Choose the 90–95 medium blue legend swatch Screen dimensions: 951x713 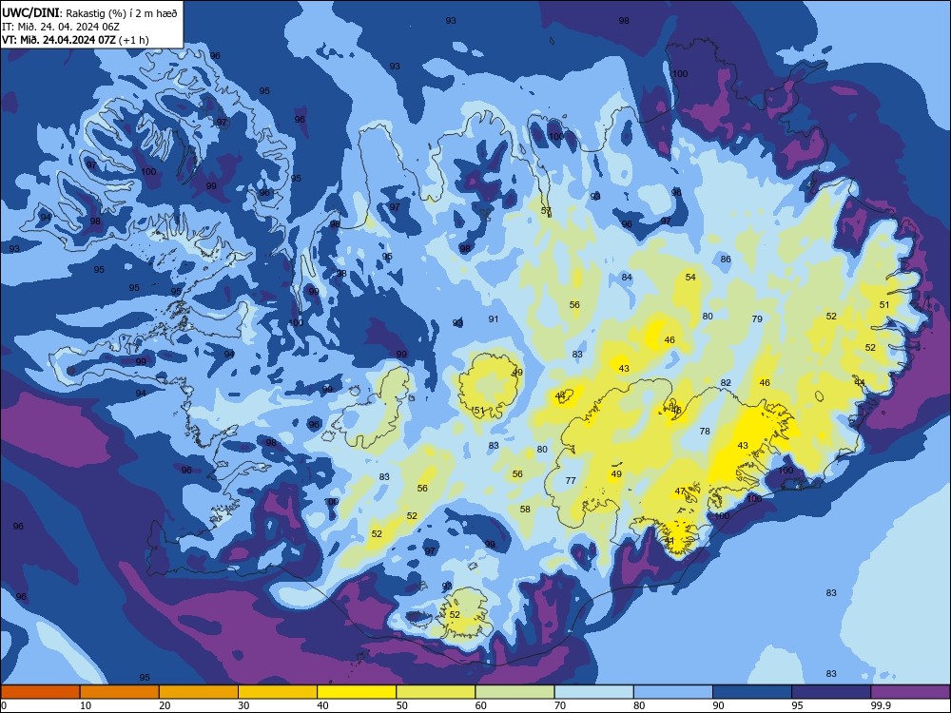(x=752, y=692)
